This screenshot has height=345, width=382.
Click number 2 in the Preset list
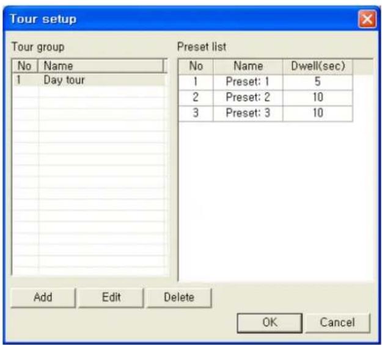click(x=196, y=98)
